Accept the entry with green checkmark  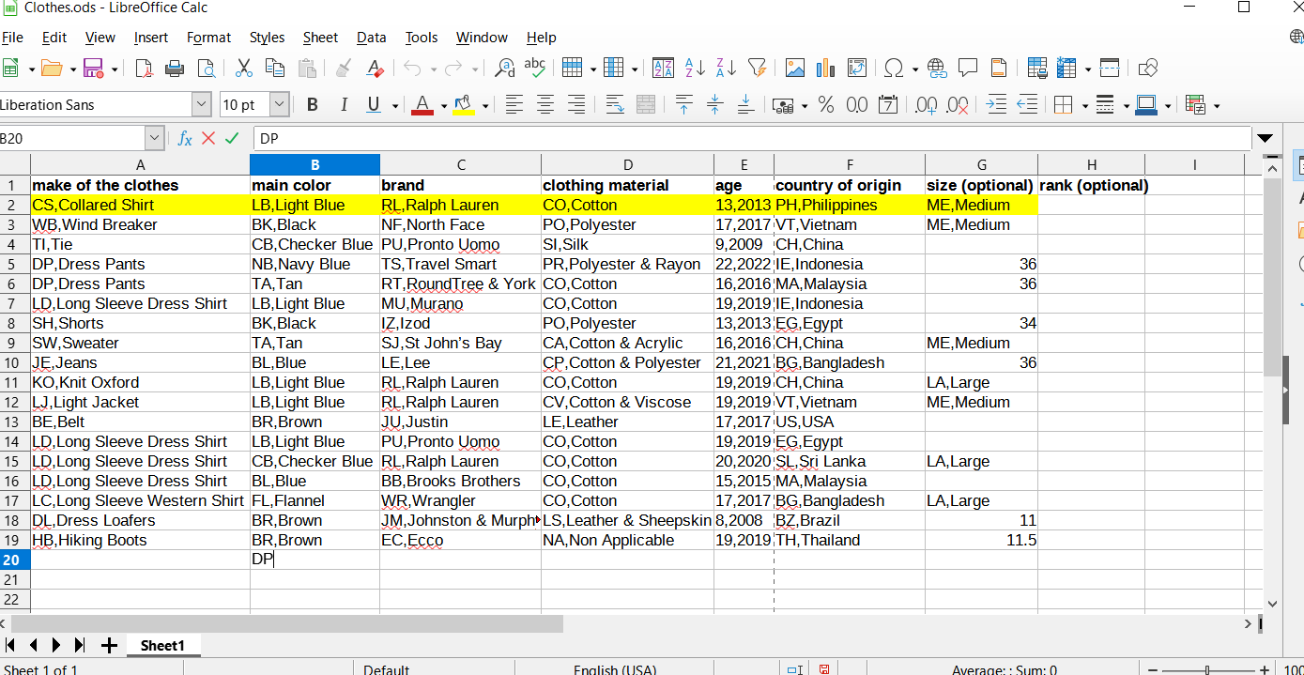[x=232, y=139]
